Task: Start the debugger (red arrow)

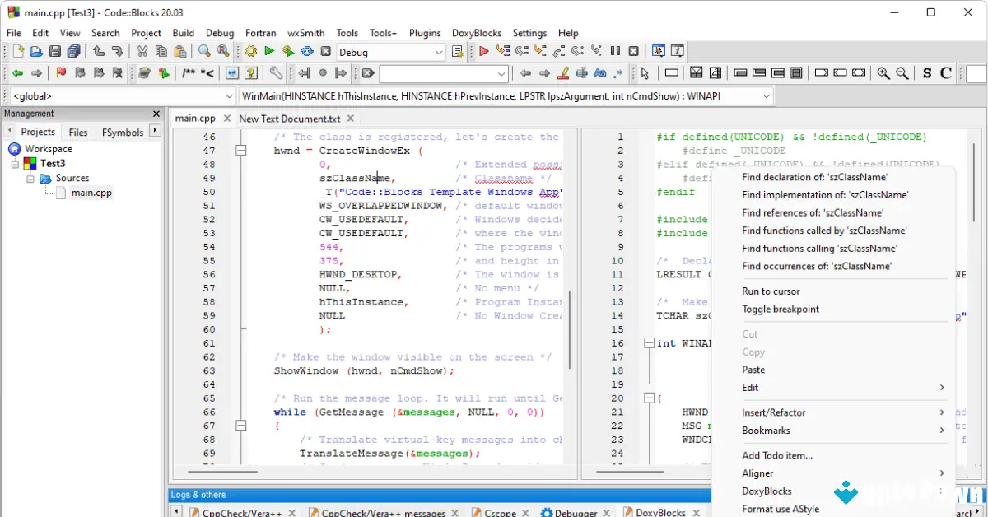Action: click(485, 51)
